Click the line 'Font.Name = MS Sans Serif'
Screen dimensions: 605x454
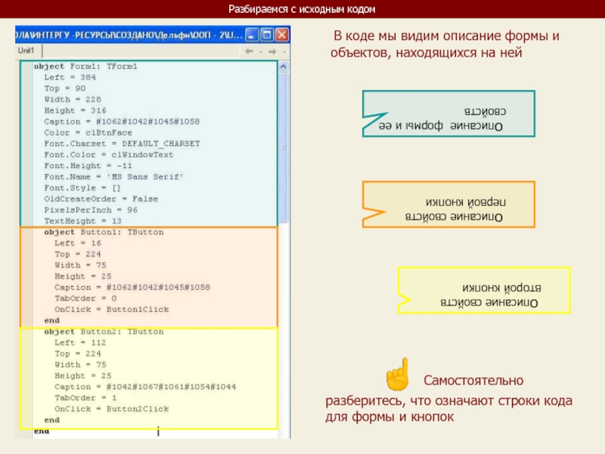pos(113,177)
